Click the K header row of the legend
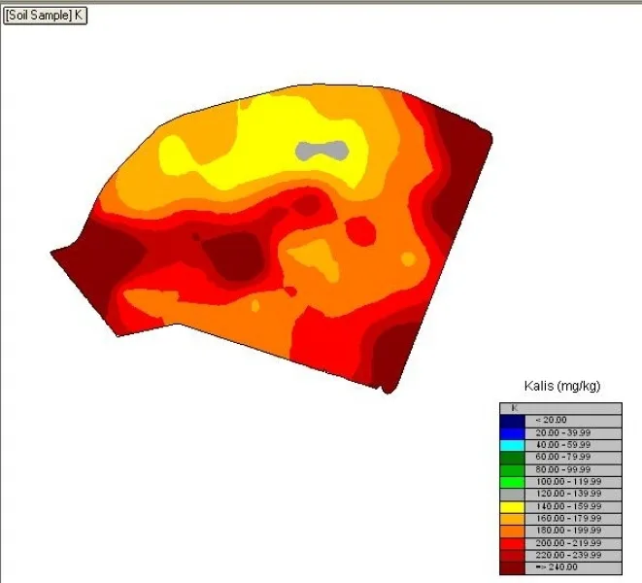This screenshot has height=583, width=642. pyautogui.click(x=560, y=408)
